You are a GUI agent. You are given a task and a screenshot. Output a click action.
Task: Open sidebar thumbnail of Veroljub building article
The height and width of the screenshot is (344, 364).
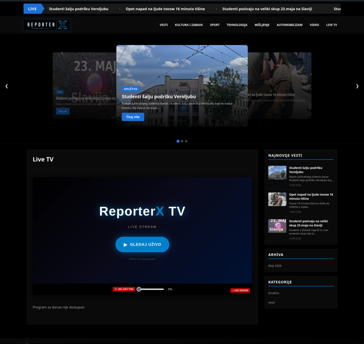click(277, 172)
